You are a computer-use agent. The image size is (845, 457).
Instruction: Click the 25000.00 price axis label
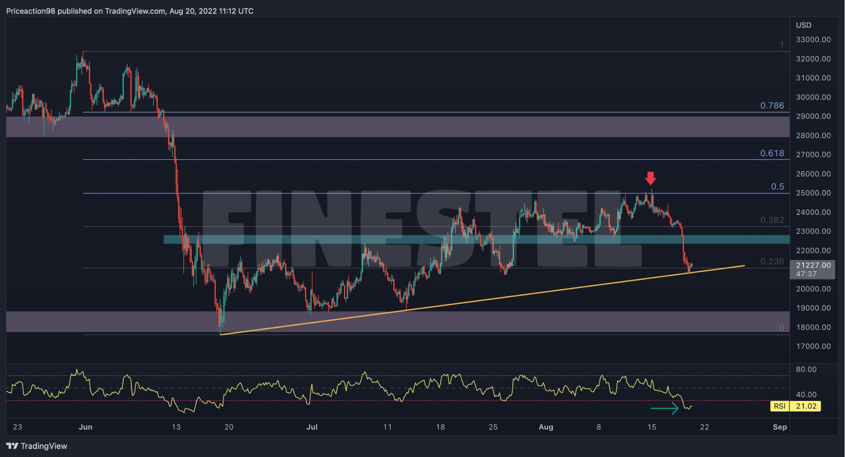pos(813,193)
